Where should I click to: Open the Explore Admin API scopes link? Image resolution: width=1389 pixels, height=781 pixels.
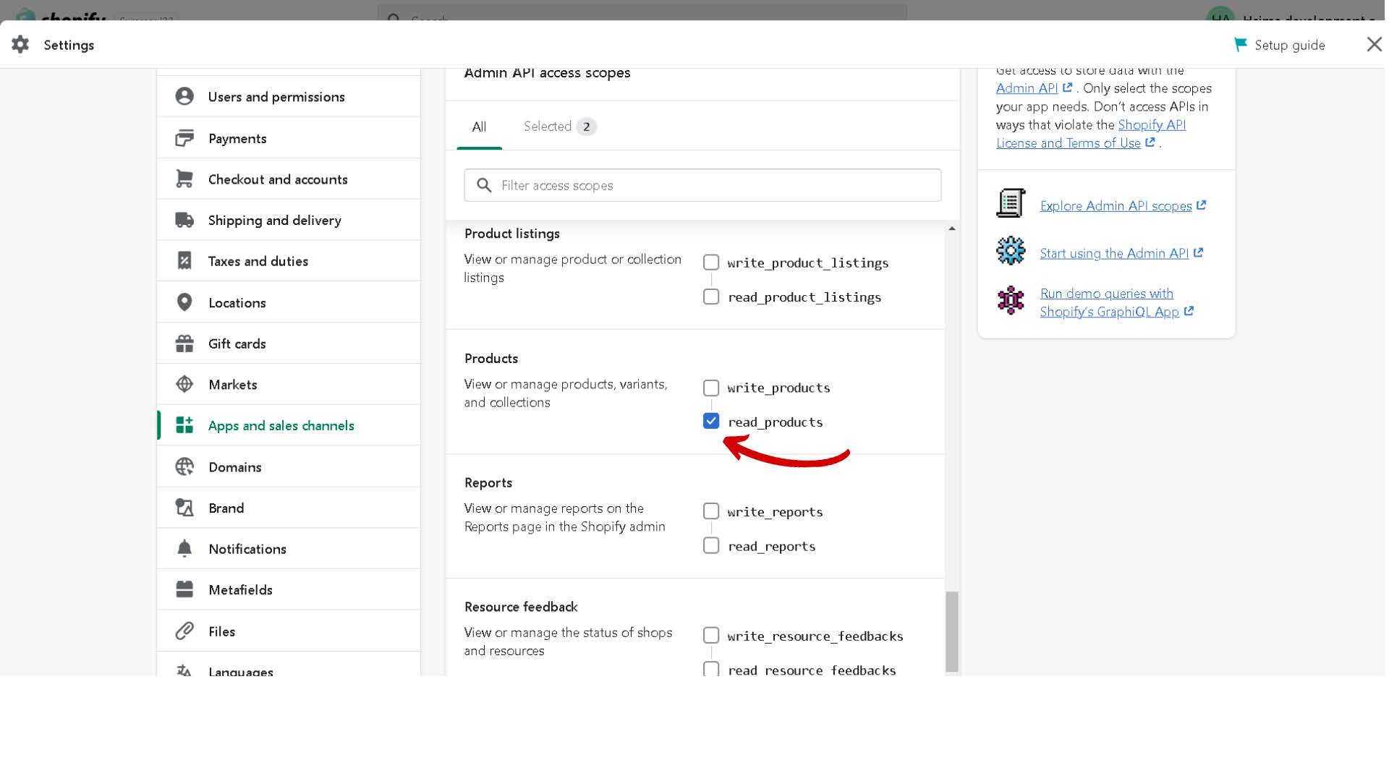point(1116,206)
